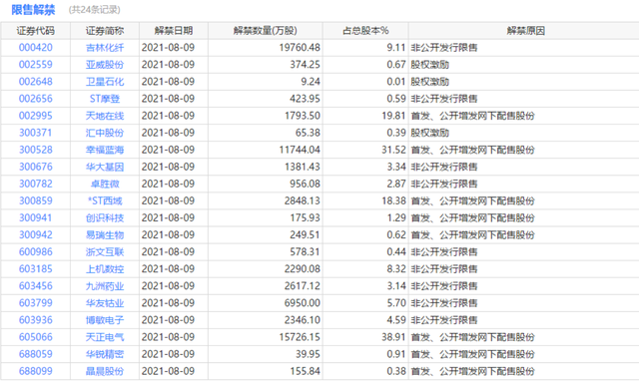
Task: Open stock code 688059
Action: point(36,354)
